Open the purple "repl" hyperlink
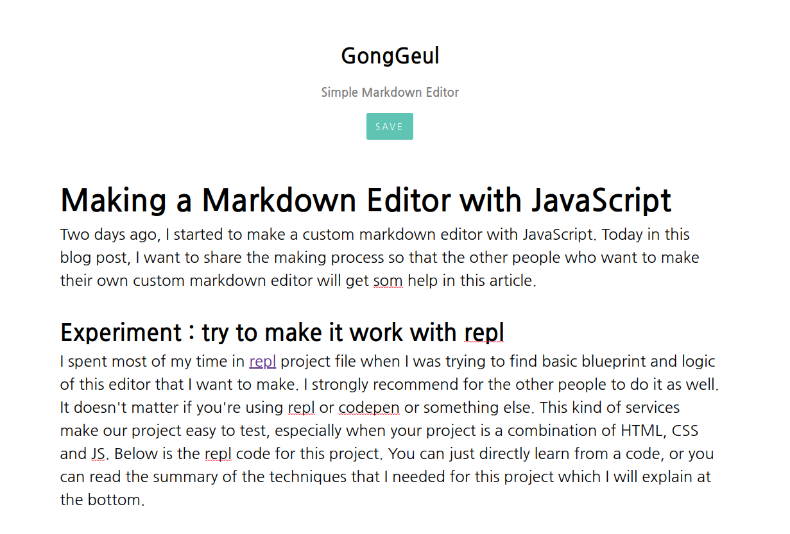 (x=262, y=361)
